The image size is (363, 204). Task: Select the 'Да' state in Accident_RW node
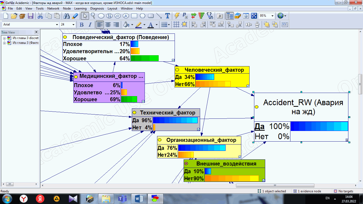tap(260, 126)
